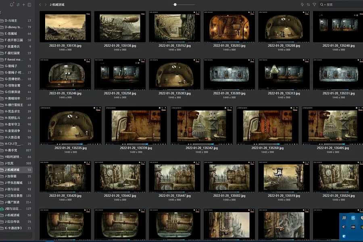
Task: Click file name 2022-01-20_135442.jpg
Action: pos(120,196)
